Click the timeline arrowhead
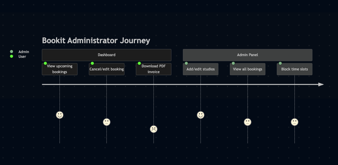Viewport: 338px width, 165px height. [x=321, y=84]
